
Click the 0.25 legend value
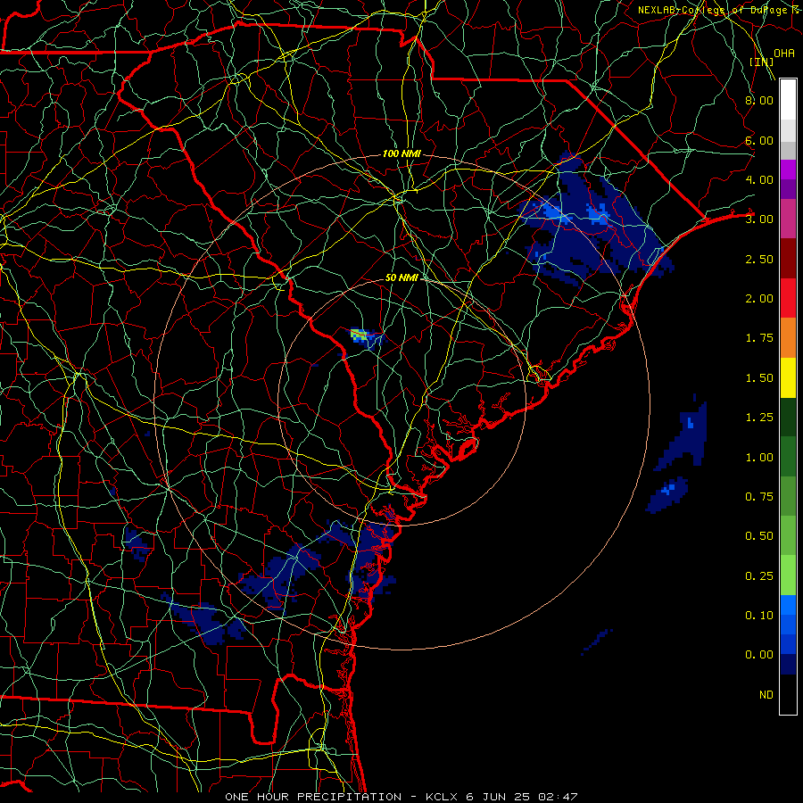(759, 576)
